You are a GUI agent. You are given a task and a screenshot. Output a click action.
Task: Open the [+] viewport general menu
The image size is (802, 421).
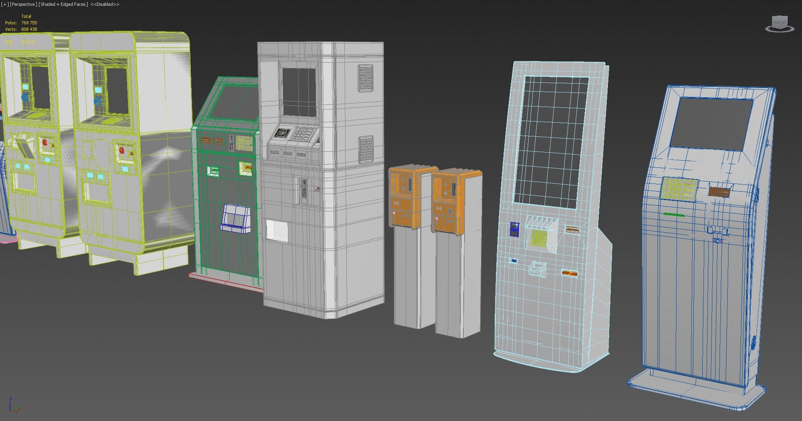tap(5, 4)
